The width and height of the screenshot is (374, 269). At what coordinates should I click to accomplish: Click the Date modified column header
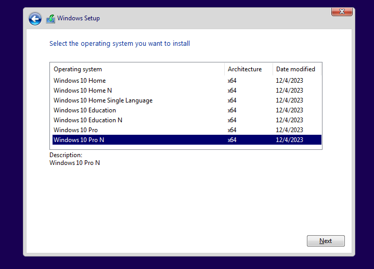pos(296,69)
